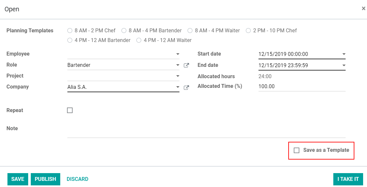Check the Save as a Template box
The image size is (367, 187).
pos(296,150)
